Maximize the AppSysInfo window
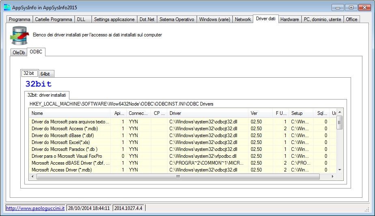Viewport: 375px width, 216px height. [x=351, y=8]
